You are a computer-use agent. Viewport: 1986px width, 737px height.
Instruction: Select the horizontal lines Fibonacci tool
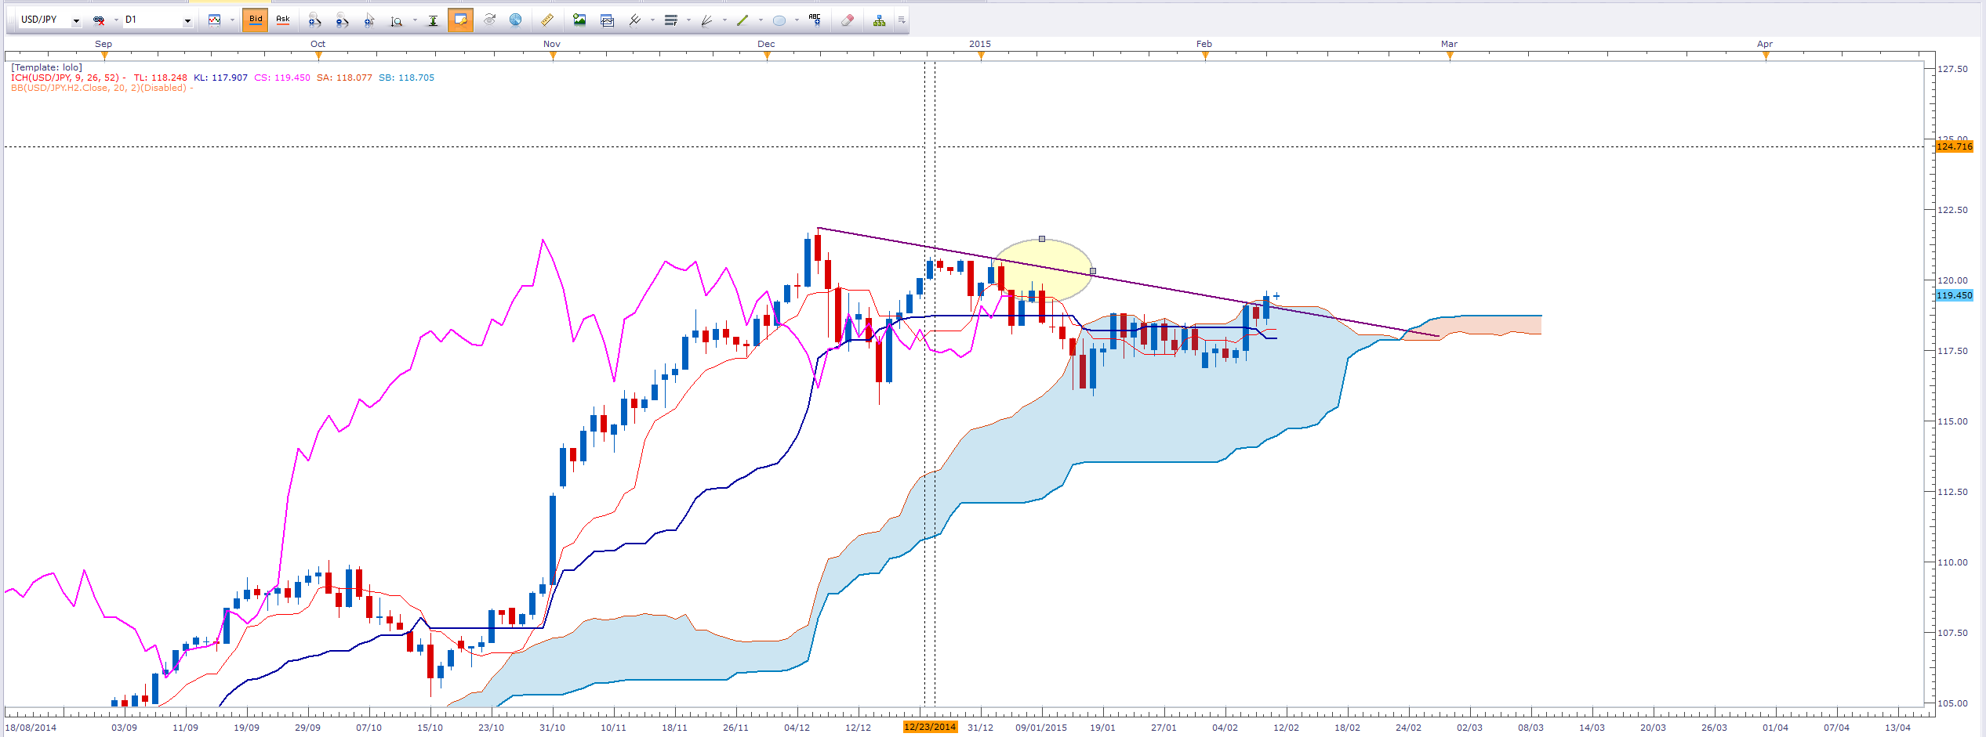pyautogui.click(x=671, y=20)
